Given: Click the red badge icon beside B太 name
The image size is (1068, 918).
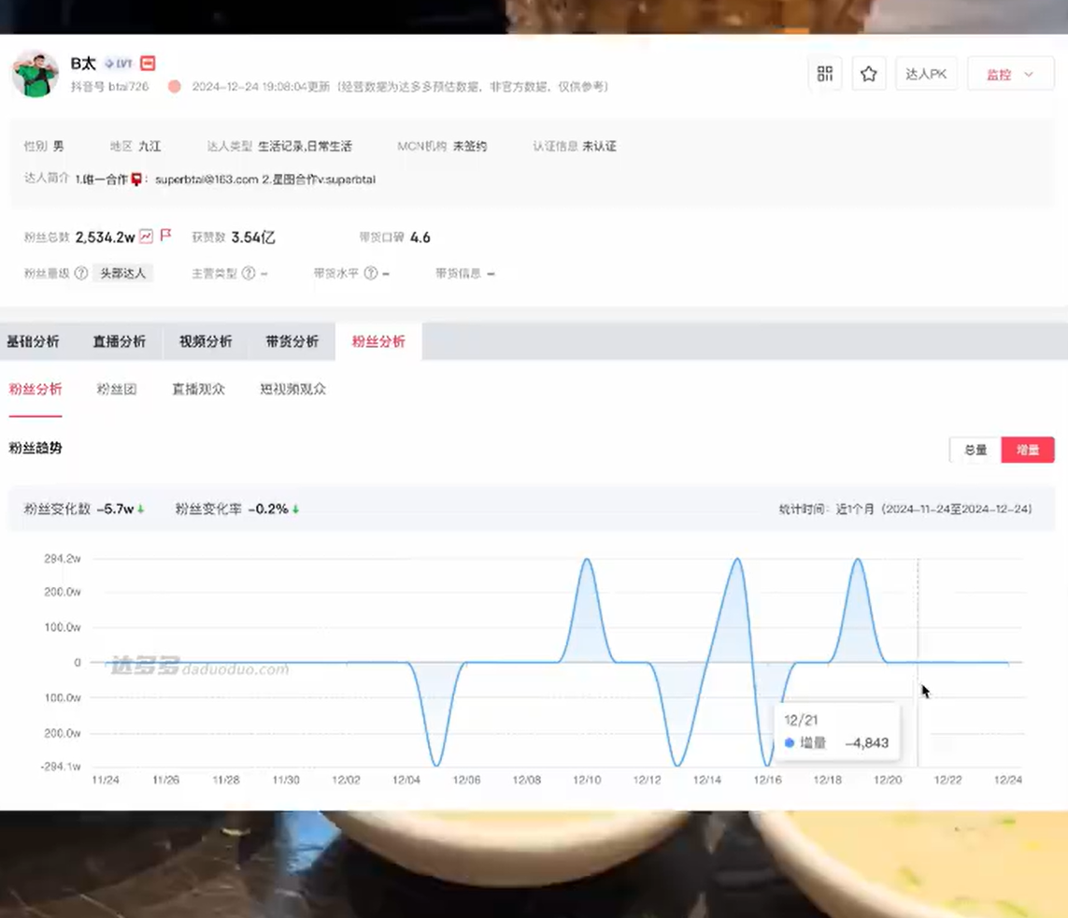Looking at the screenshot, I should (x=148, y=64).
